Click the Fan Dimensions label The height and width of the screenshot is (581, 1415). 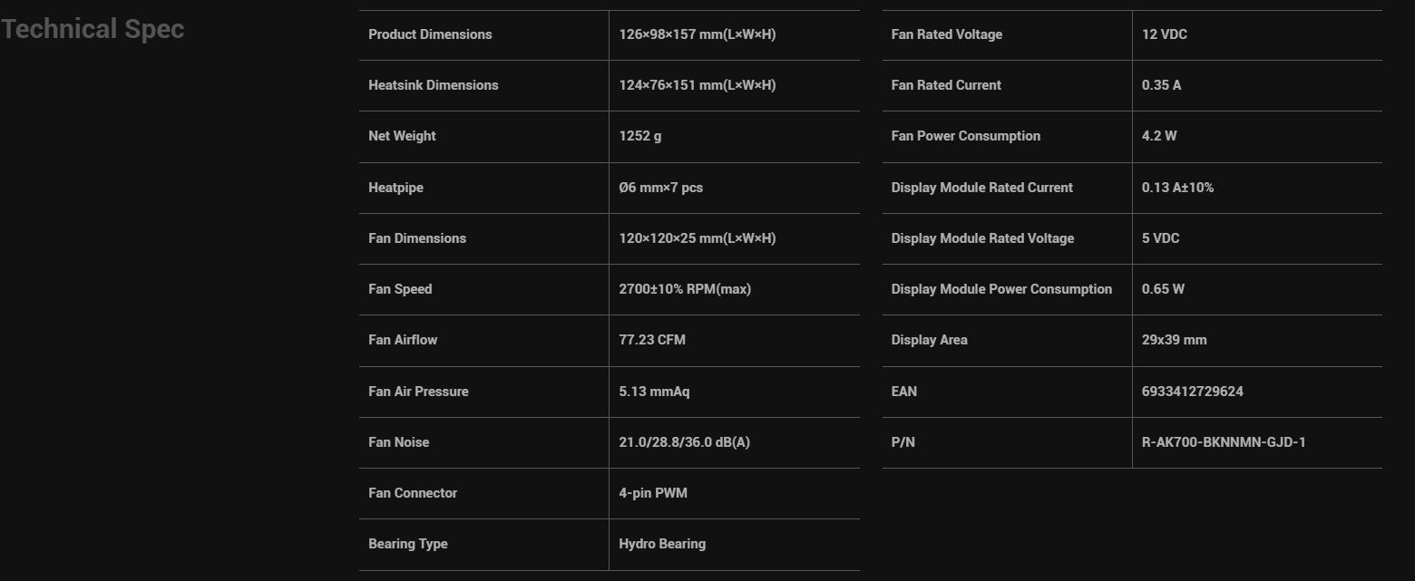(x=417, y=238)
